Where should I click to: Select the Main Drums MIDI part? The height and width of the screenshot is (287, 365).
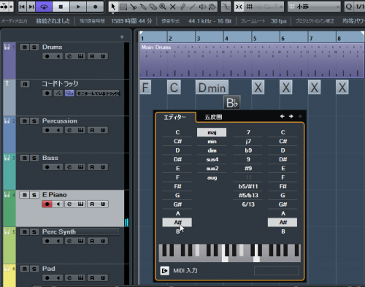point(252,61)
